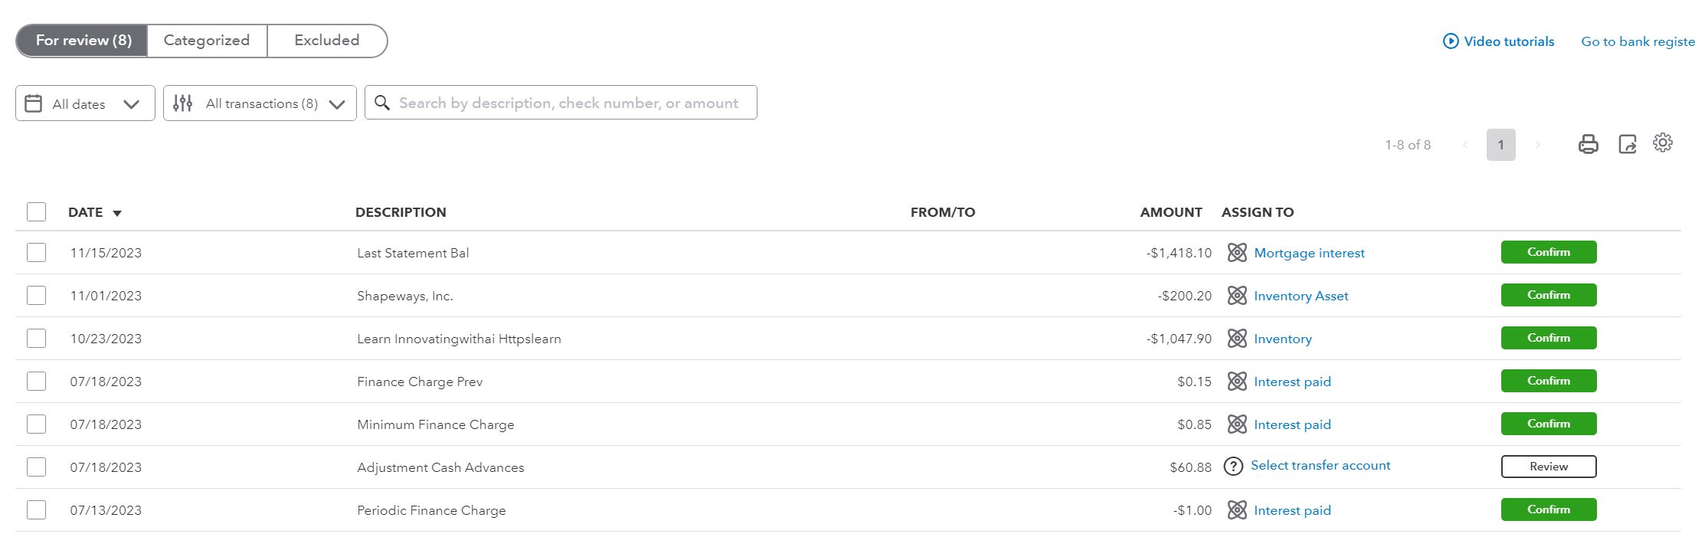Sort by the DATE column arrow
This screenshot has height=534, width=1695.
coord(117,214)
